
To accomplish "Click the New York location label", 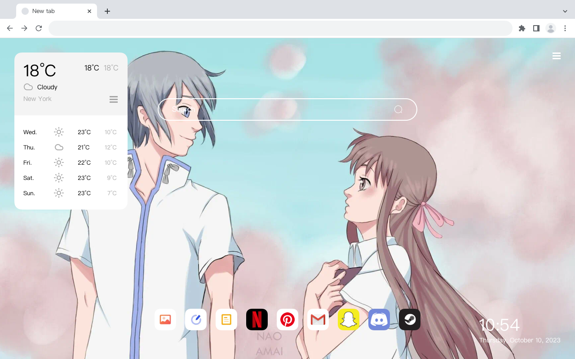I will tap(37, 99).
